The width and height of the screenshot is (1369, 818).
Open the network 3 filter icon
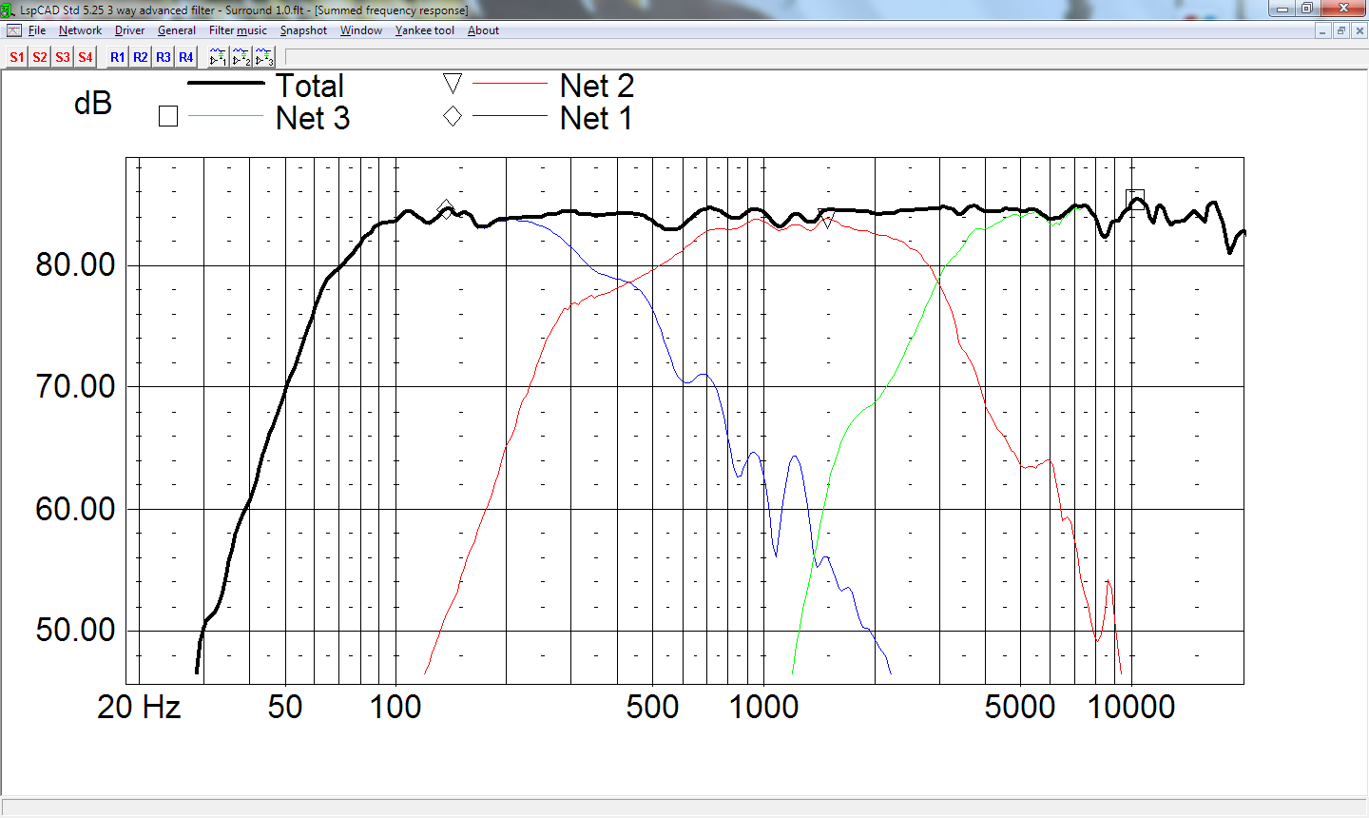[x=264, y=57]
